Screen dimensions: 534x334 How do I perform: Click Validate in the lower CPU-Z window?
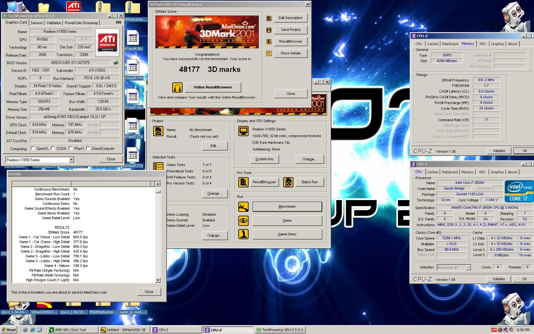pyautogui.click(x=499, y=279)
